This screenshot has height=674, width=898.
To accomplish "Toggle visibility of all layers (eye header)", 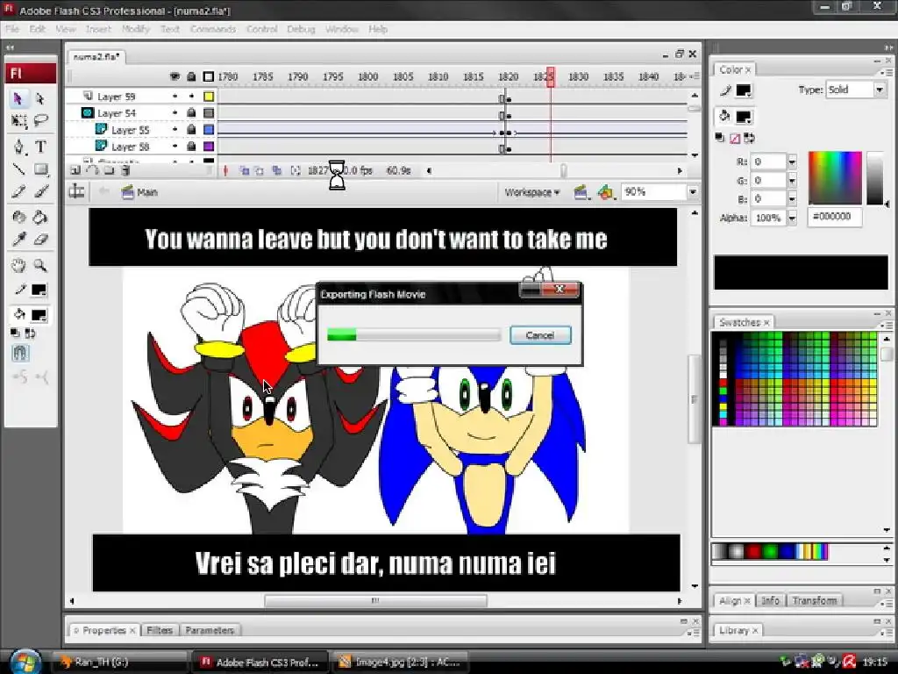I will [175, 76].
